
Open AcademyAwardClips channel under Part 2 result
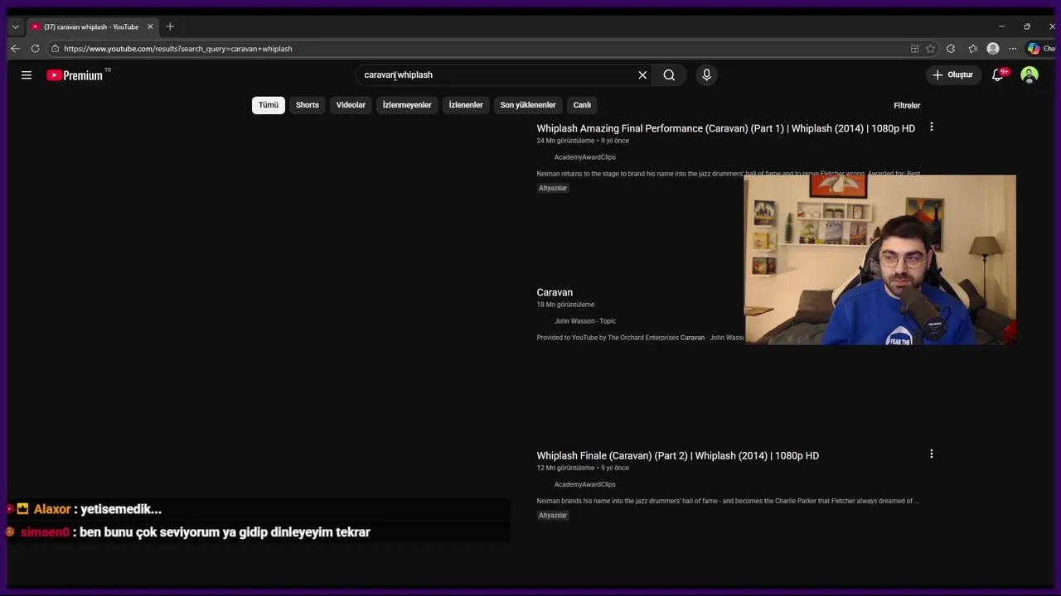click(x=584, y=484)
